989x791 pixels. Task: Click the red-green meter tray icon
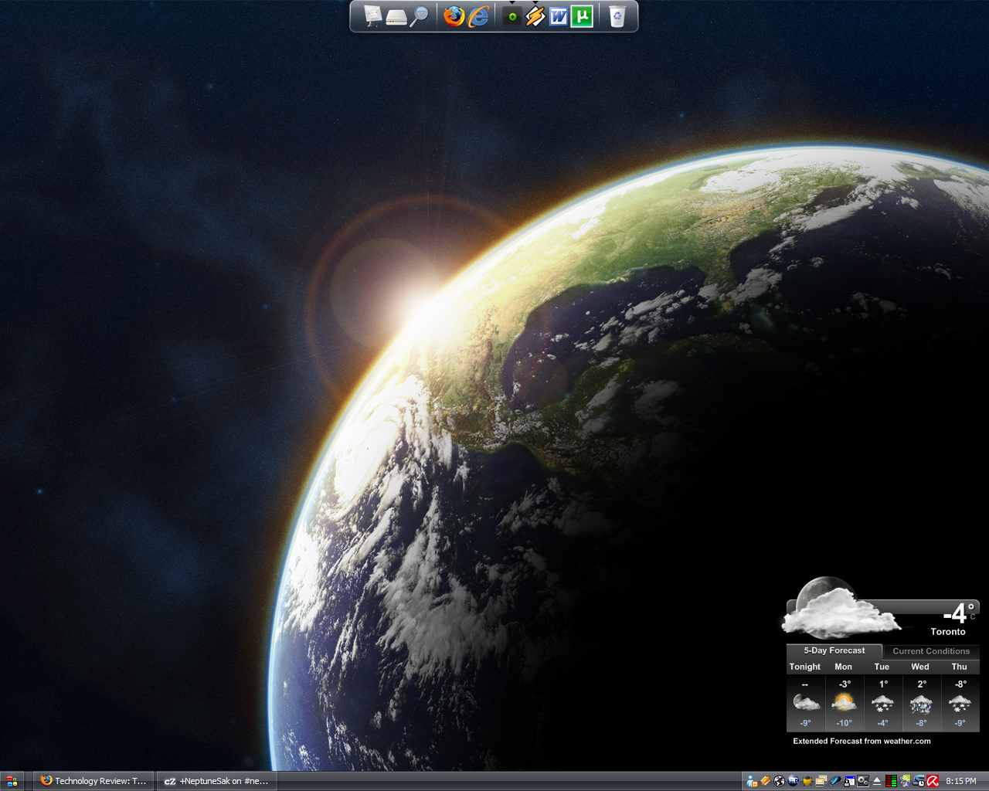click(891, 781)
